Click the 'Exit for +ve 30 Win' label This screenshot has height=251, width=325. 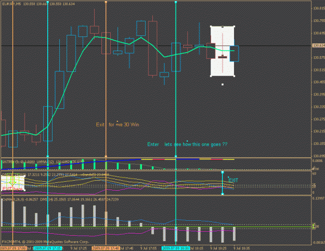118,124
